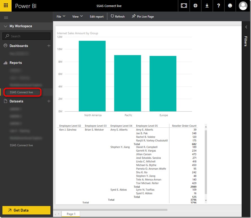The image size is (251, 218).
Task: Click Employee Level 04 column header
Action: 121,126
